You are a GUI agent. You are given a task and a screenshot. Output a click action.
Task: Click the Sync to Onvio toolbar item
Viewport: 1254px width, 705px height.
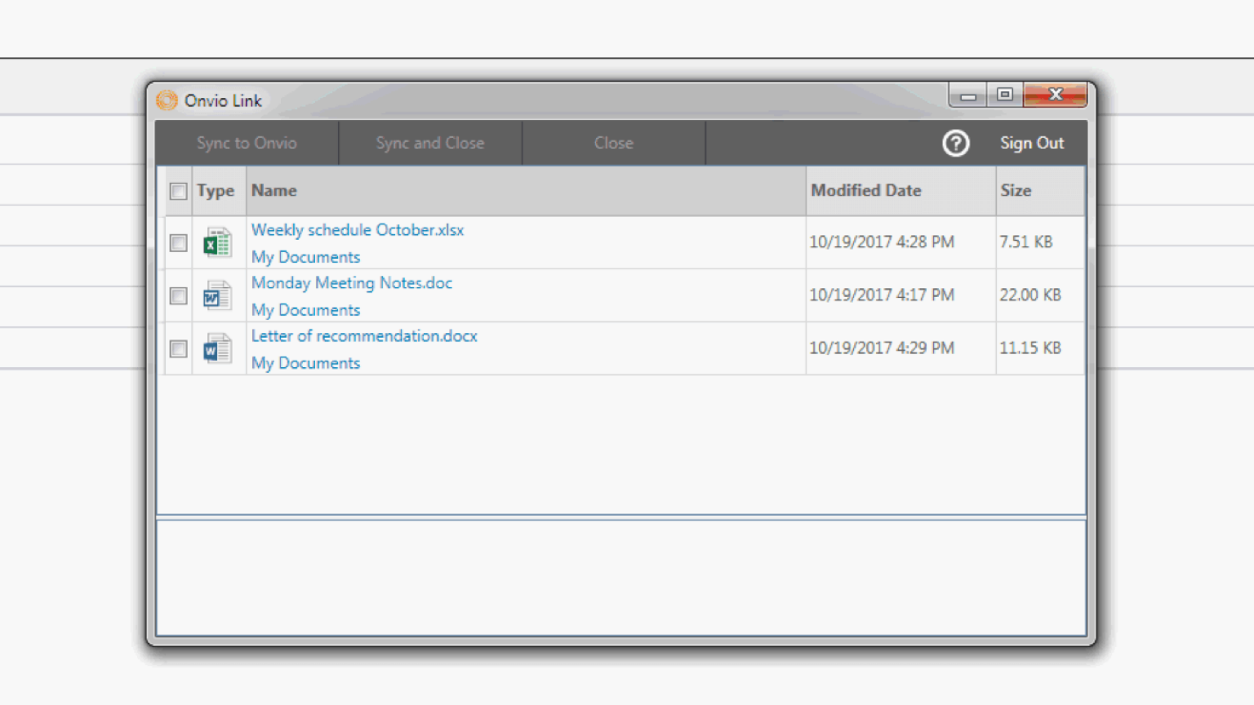pos(247,143)
